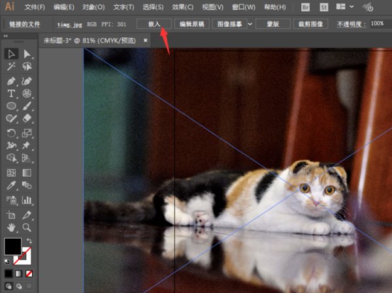Select the Shape Builder tool
Screen dimensions: 392x293
(11, 158)
